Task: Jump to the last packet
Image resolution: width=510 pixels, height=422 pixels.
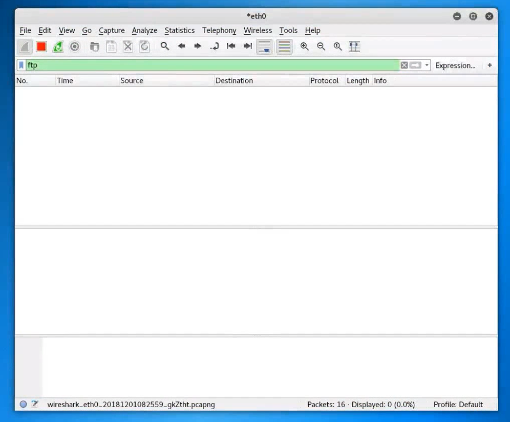Action: coord(248,46)
